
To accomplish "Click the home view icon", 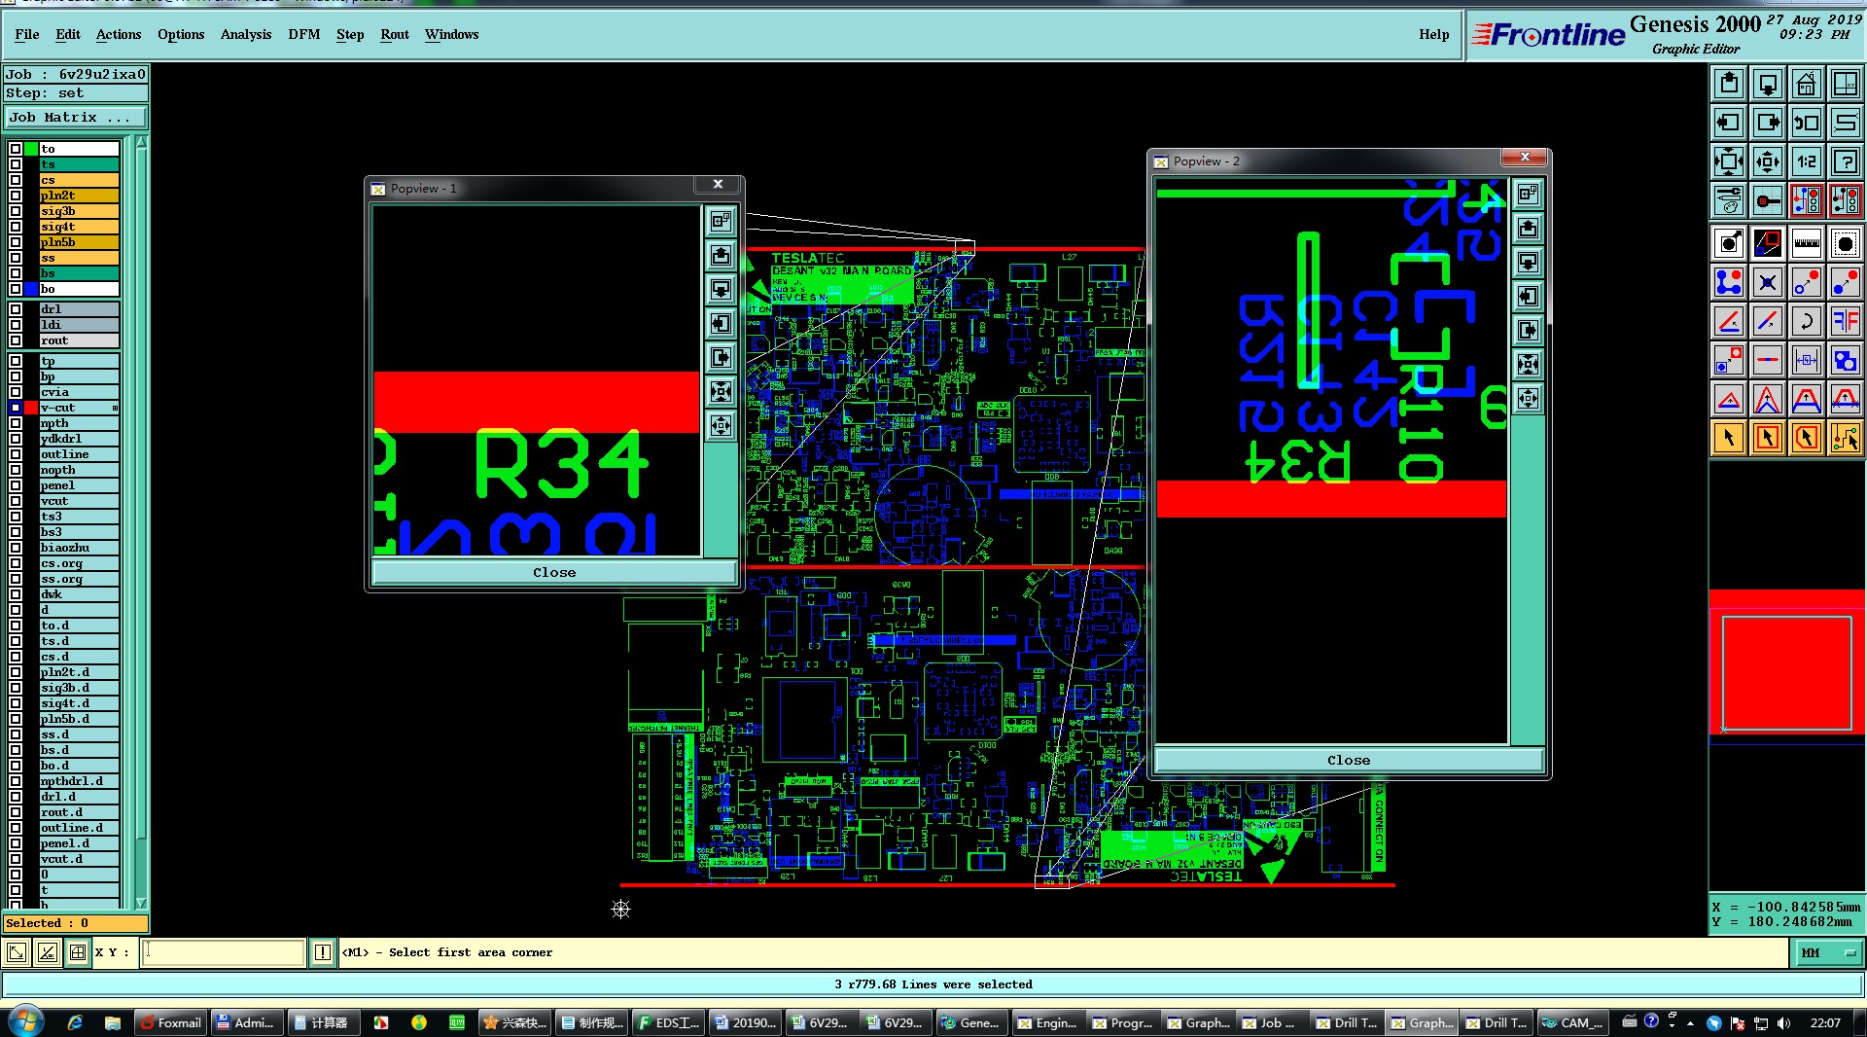I will (1807, 84).
